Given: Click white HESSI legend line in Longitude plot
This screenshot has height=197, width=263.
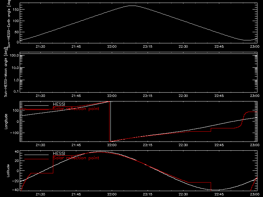Looking at the screenshot, I should 36,105.
